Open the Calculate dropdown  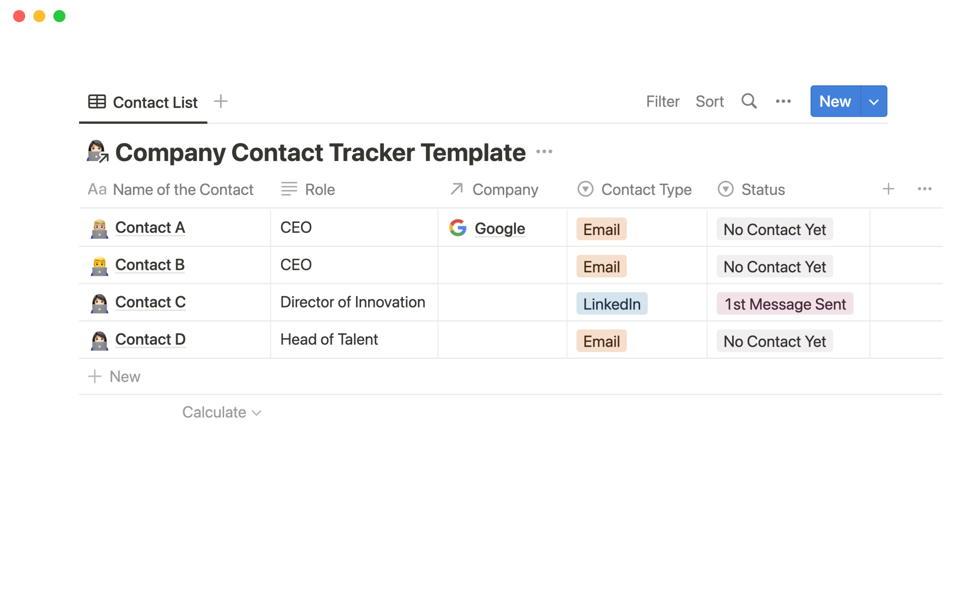pyautogui.click(x=222, y=412)
